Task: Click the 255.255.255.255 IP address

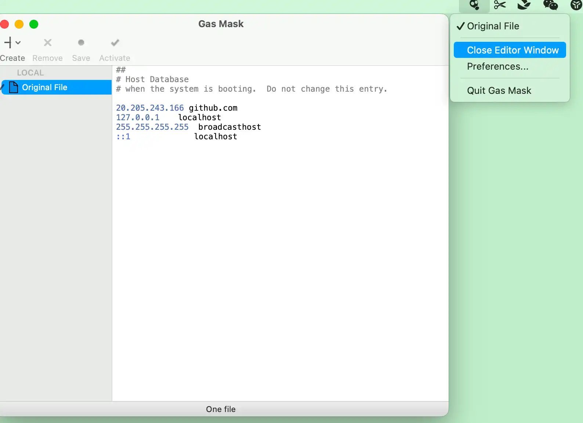Action: click(152, 127)
